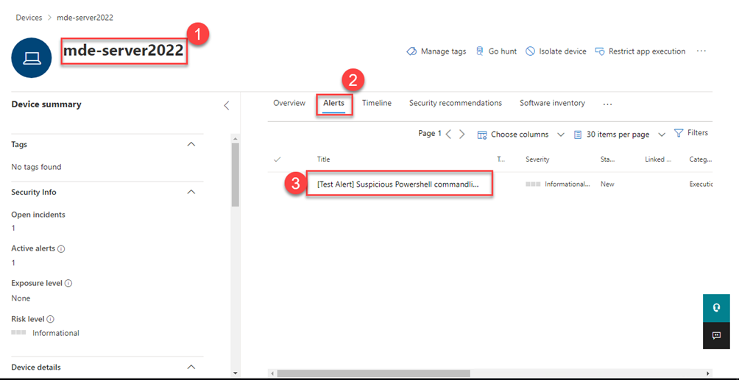Switch to the Overview tab

[289, 103]
